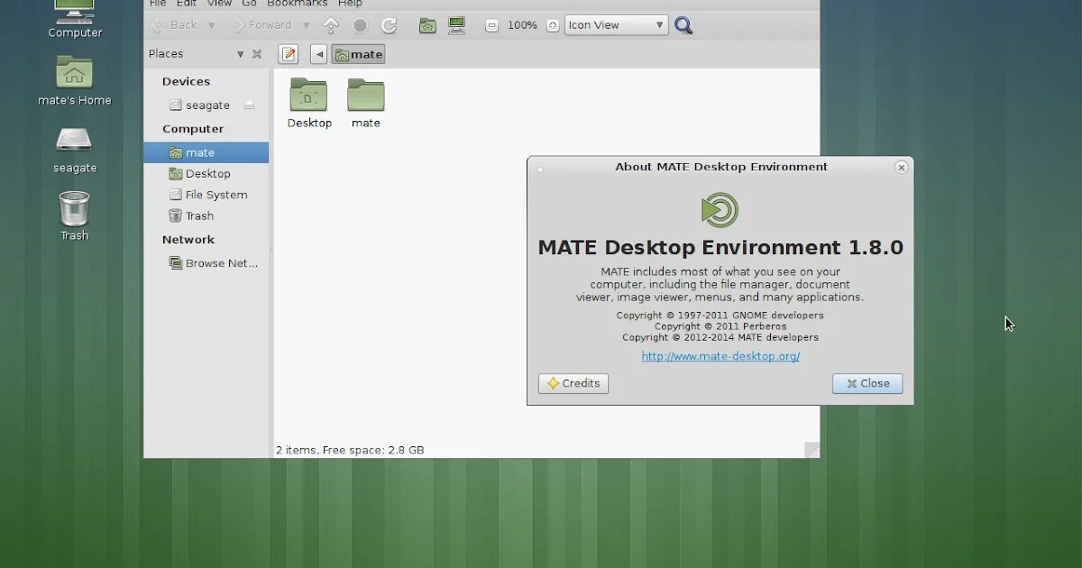
Task: Zoom out using the minus icon
Action: 491,25
